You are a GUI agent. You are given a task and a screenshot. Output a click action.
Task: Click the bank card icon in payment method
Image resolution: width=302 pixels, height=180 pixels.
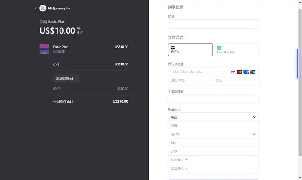click(173, 48)
